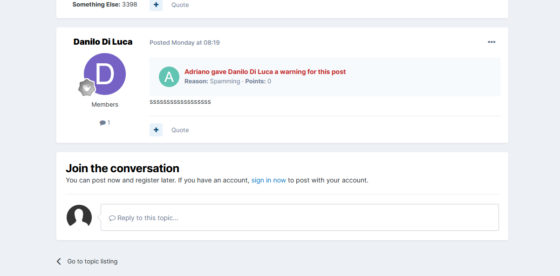Click the Something Else: 3398 stat
The height and width of the screenshot is (276, 560).
(105, 5)
